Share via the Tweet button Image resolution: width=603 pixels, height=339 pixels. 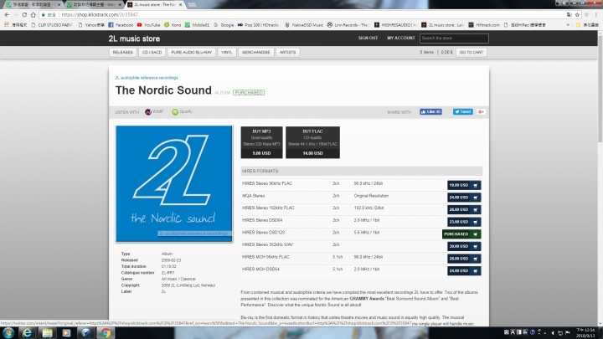point(462,112)
